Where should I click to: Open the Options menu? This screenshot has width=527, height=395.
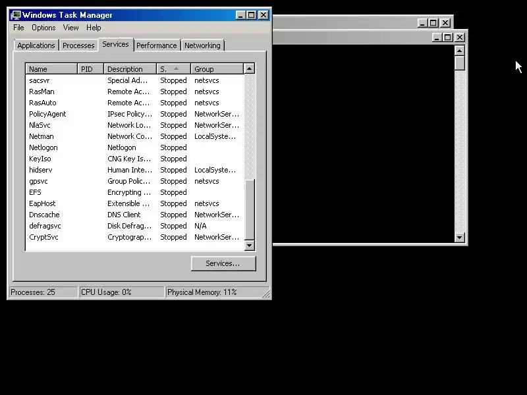click(43, 28)
